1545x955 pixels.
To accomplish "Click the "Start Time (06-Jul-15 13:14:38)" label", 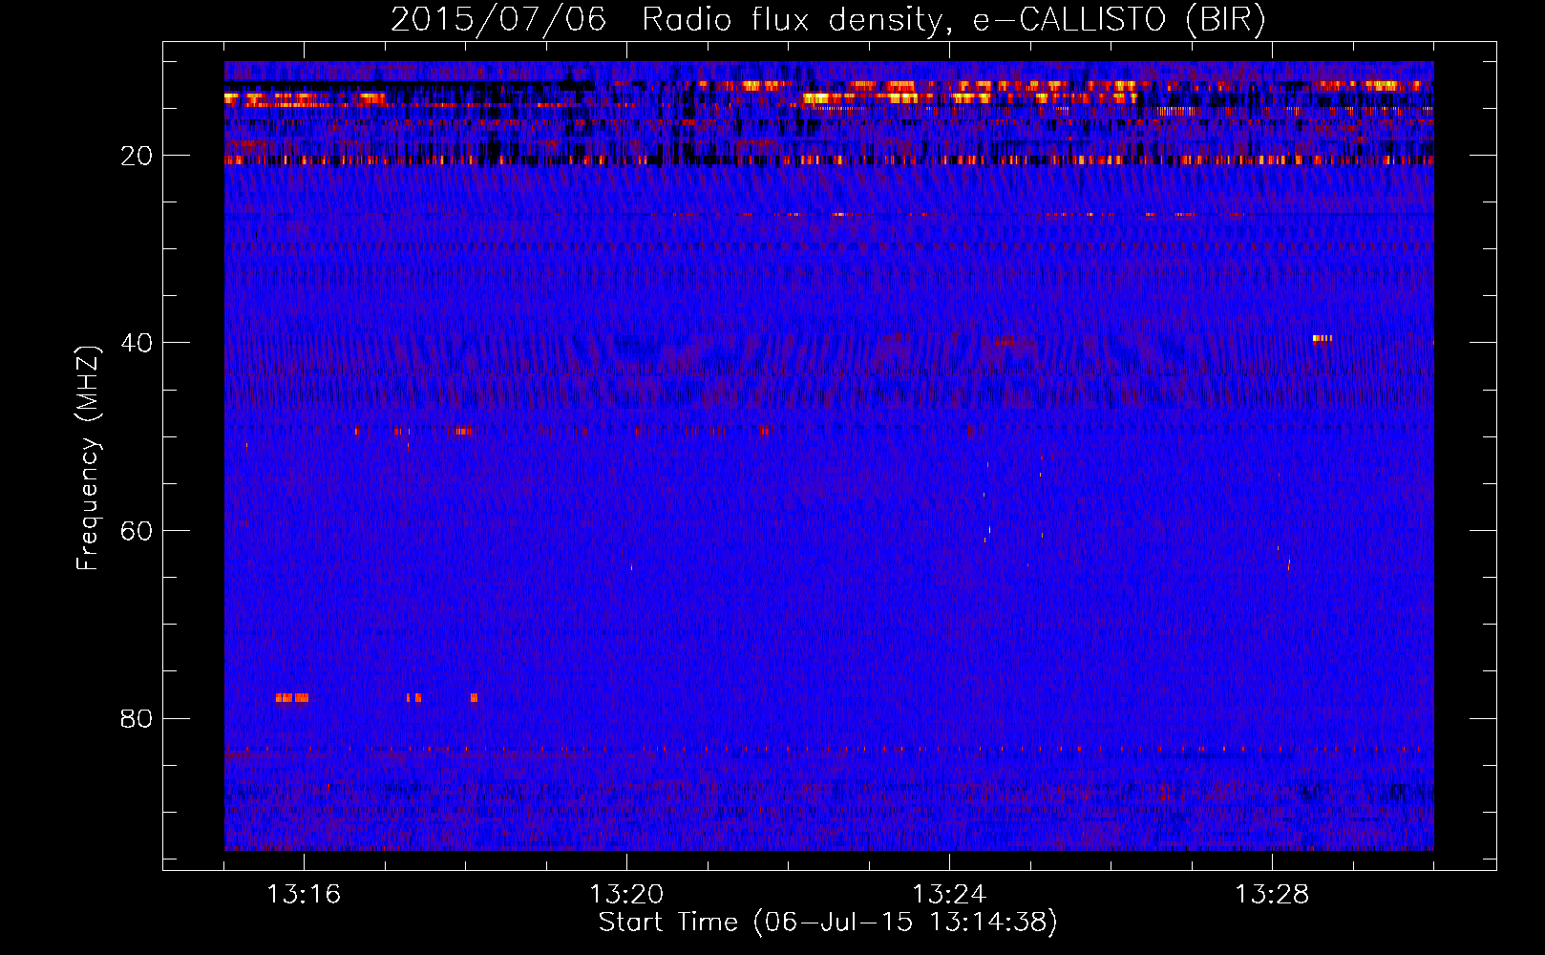I will point(828,923).
